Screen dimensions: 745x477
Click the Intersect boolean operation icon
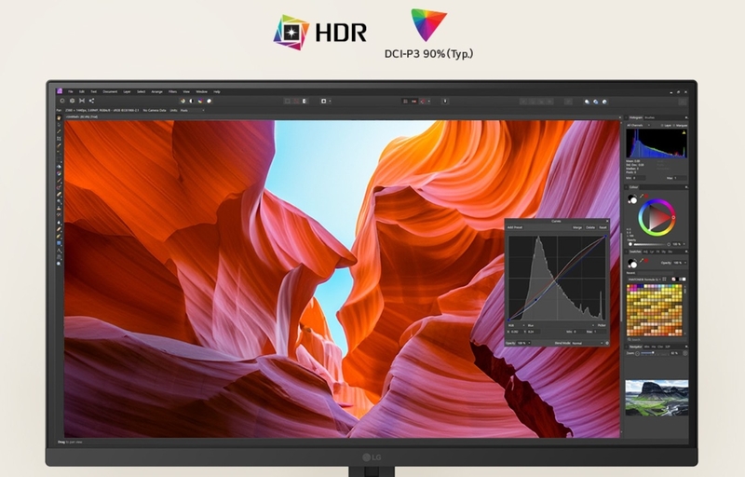[604, 102]
